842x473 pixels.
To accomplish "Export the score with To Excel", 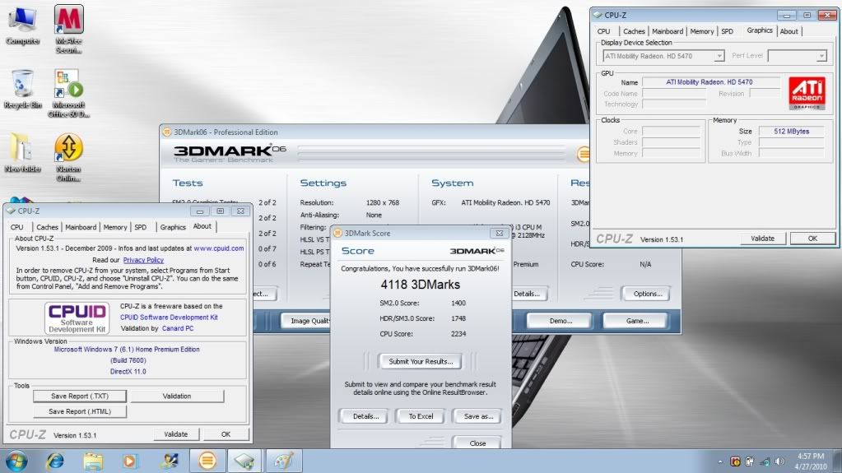I will (421, 416).
